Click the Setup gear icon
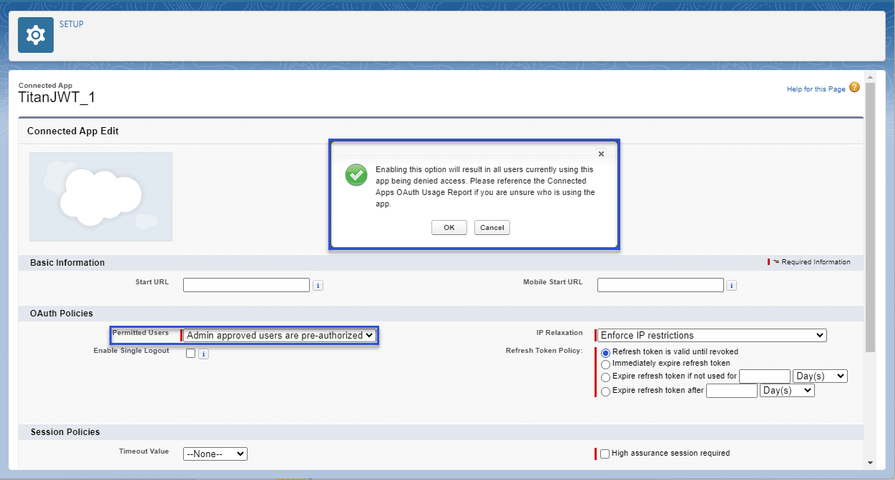 coord(35,34)
